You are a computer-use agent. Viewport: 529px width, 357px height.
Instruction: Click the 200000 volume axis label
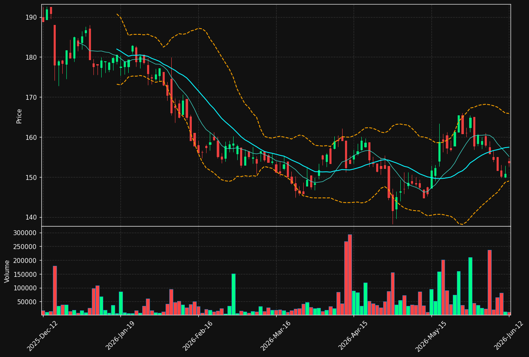25,260
